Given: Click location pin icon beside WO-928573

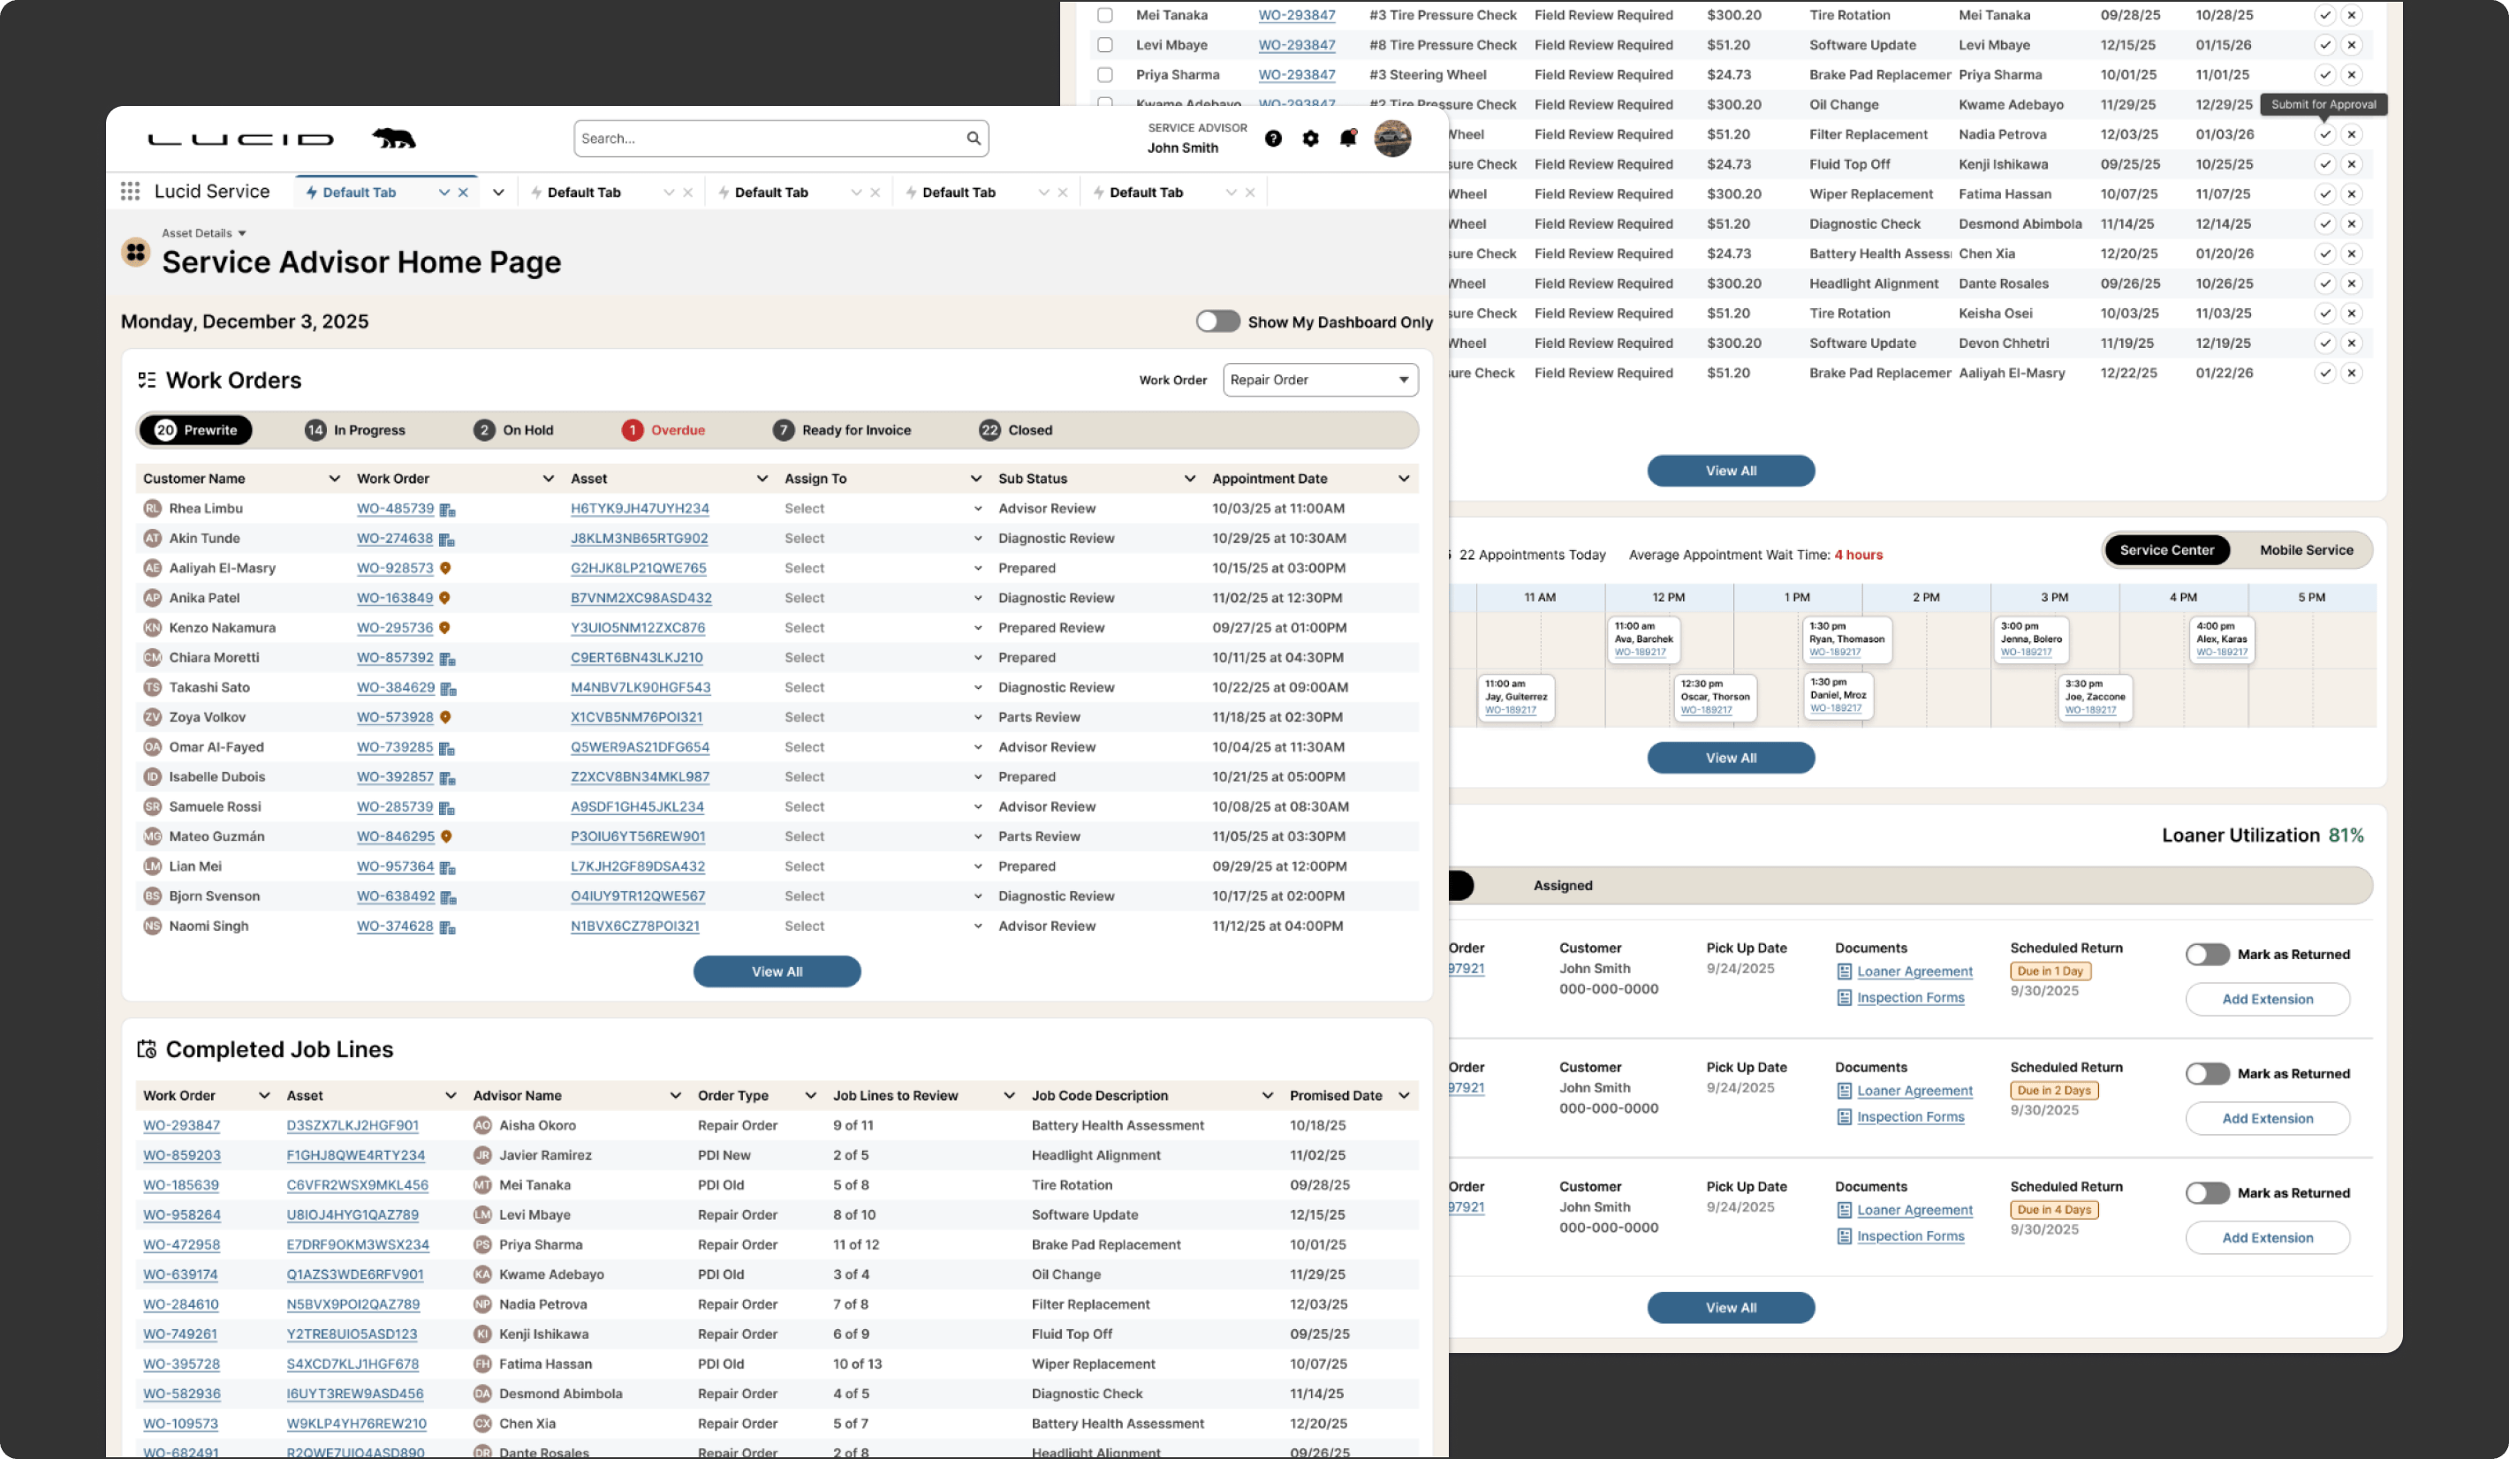Looking at the screenshot, I should pyautogui.click(x=446, y=568).
